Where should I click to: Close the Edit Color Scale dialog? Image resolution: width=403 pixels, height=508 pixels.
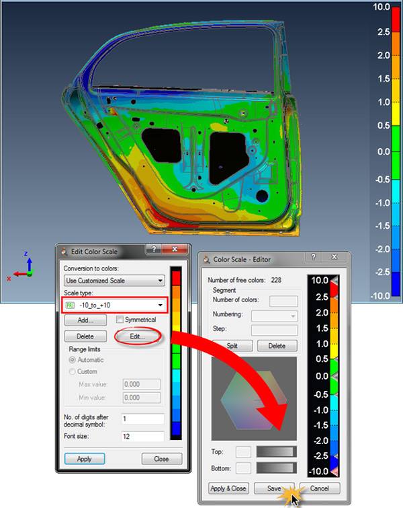coord(175,249)
